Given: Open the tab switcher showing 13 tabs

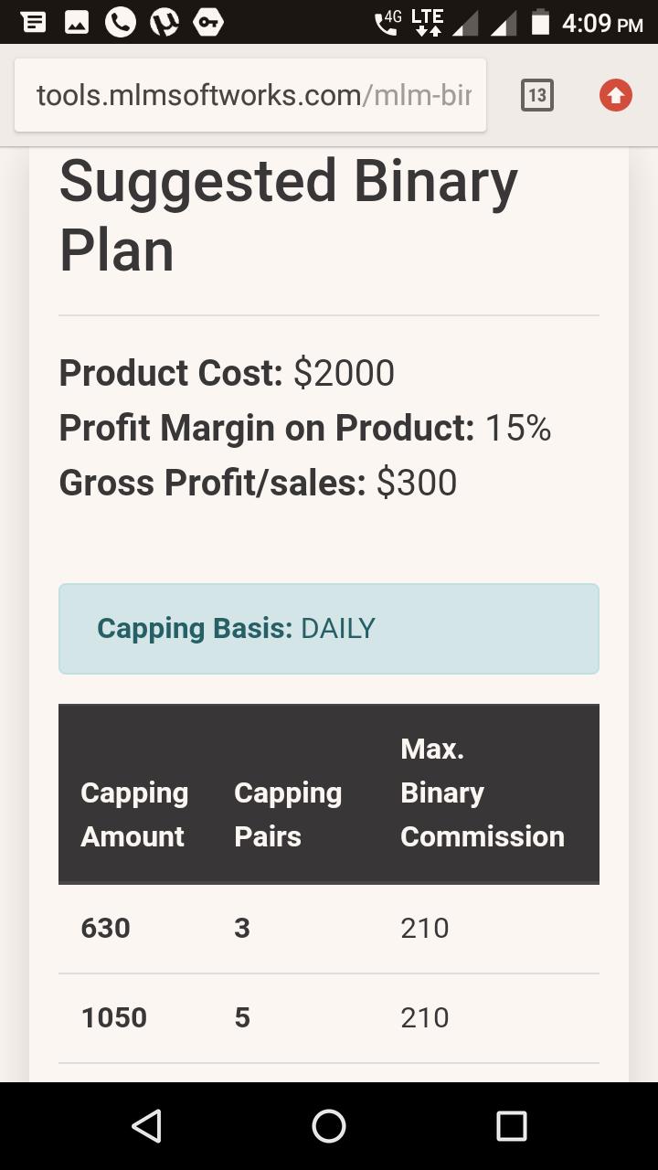Looking at the screenshot, I should pyautogui.click(x=537, y=95).
